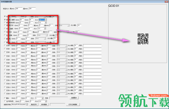Viewport: 169px width, 109px height.
Task: Click the 文字13 Y(mm) field
Action: (28, 87)
